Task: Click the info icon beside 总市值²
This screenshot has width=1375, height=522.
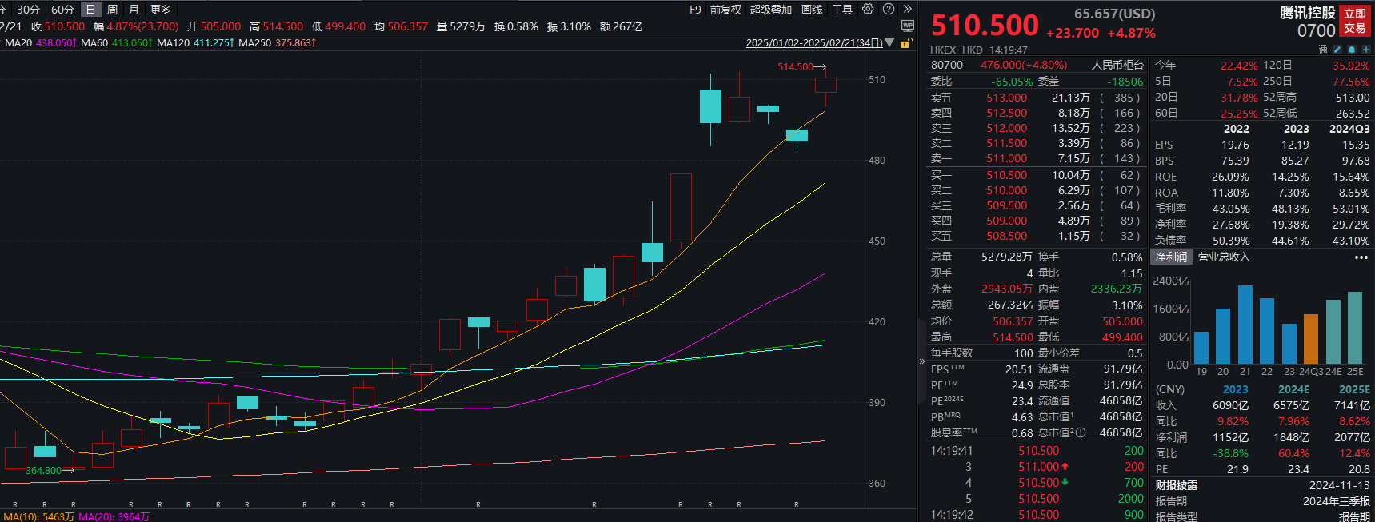Action: pos(1081,432)
